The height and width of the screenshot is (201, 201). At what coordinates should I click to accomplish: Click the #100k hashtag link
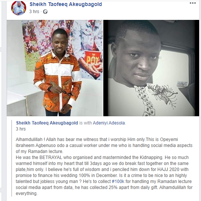[x=118, y=181]
